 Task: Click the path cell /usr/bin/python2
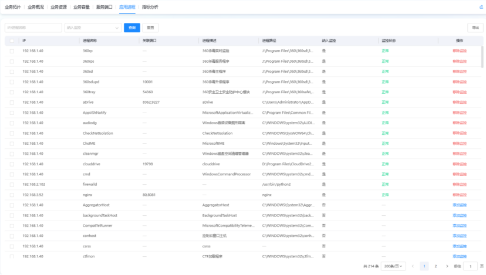[276, 184]
